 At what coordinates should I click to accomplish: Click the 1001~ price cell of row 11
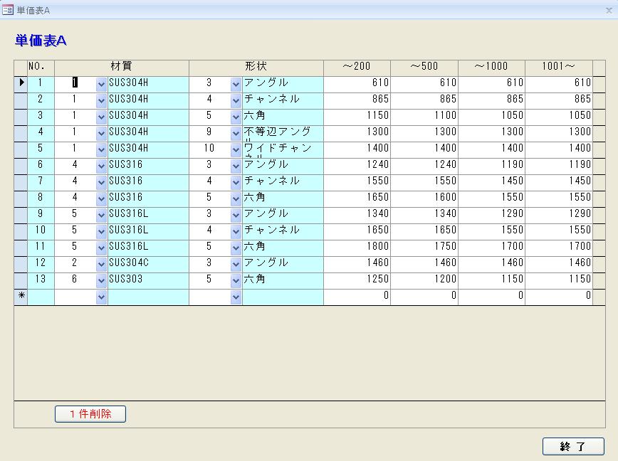click(558, 247)
